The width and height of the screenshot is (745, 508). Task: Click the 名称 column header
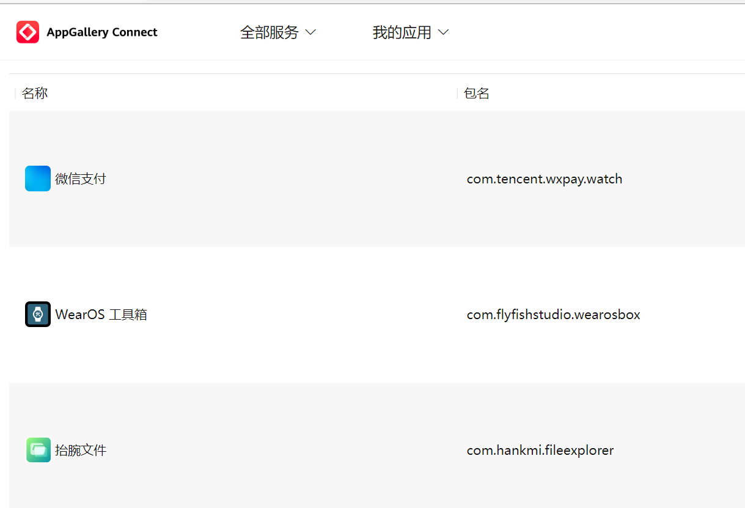tap(35, 93)
